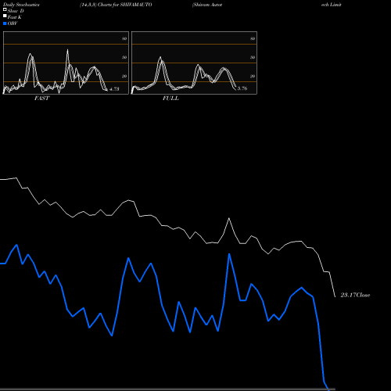Click the Fast K legend swatch
The image size is (391, 391).
pyautogui.click(x=5, y=16)
